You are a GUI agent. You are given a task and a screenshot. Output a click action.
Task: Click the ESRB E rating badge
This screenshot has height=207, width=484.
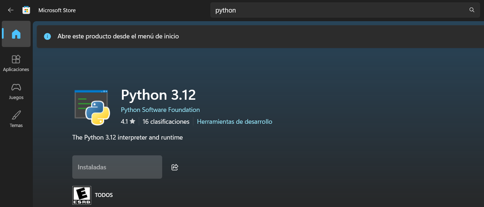[x=82, y=195]
